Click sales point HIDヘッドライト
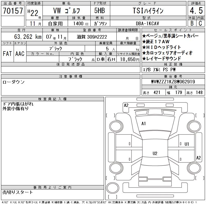The height and width of the screenshot is (206, 206). click(x=162, y=47)
